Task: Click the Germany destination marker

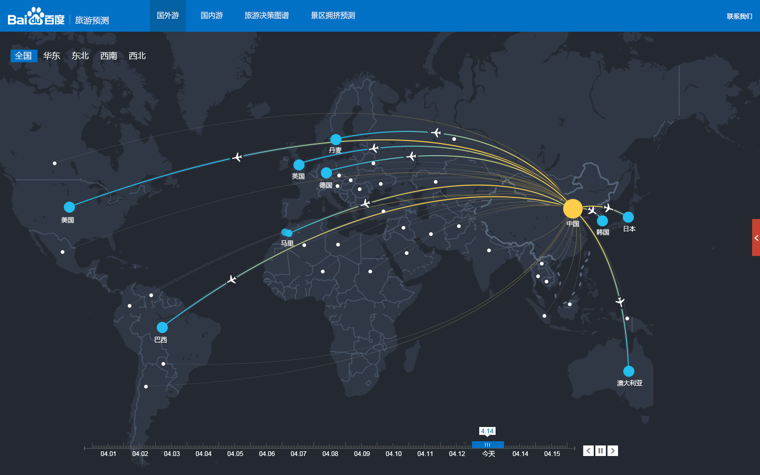Action: coord(326,173)
